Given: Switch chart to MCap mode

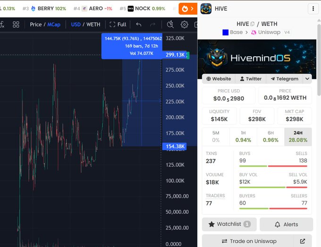Looking at the screenshot, I should tap(54, 25).
